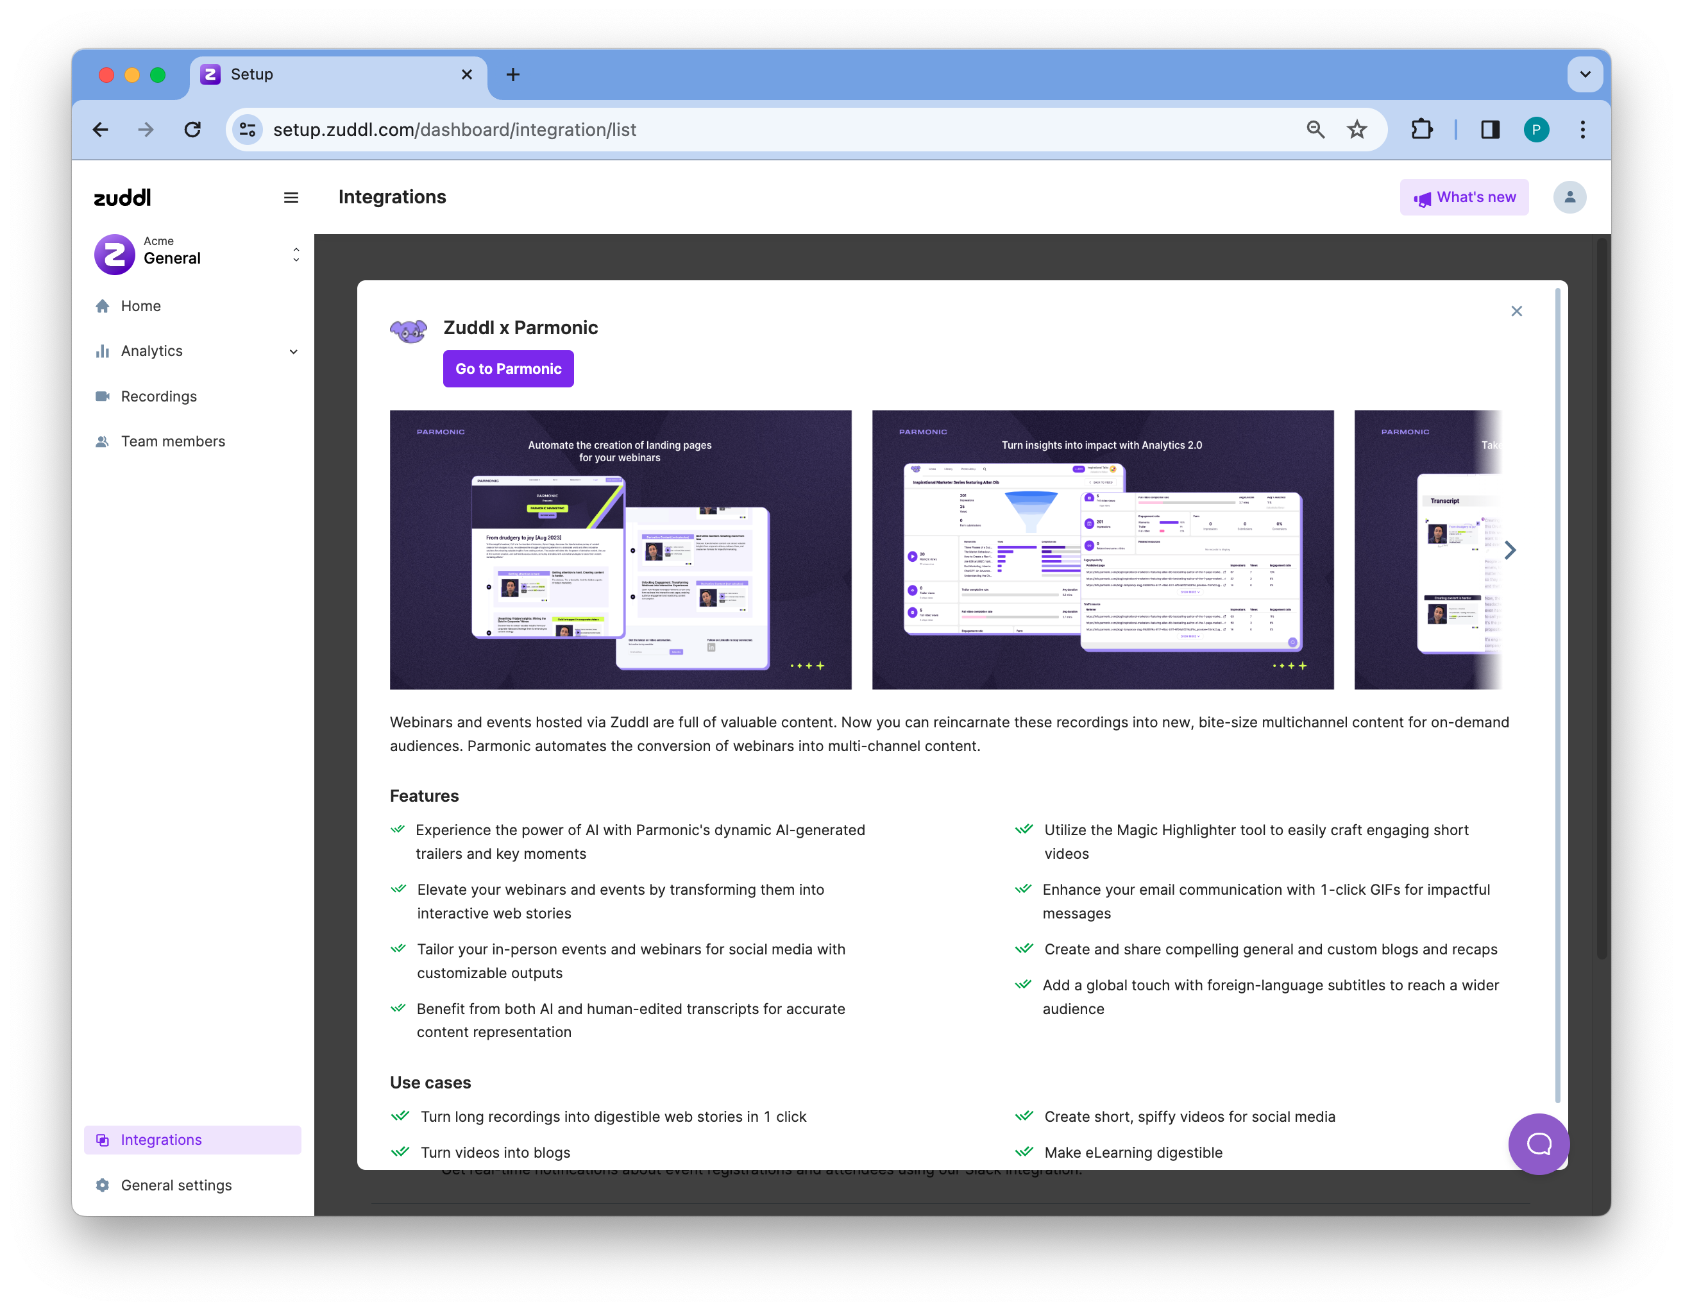Open the Analytics 2.0 screenshot
This screenshot has height=1311, width=1683.
(x=1103, y=550)
